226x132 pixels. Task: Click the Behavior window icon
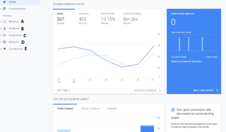(x=5, y=42)
